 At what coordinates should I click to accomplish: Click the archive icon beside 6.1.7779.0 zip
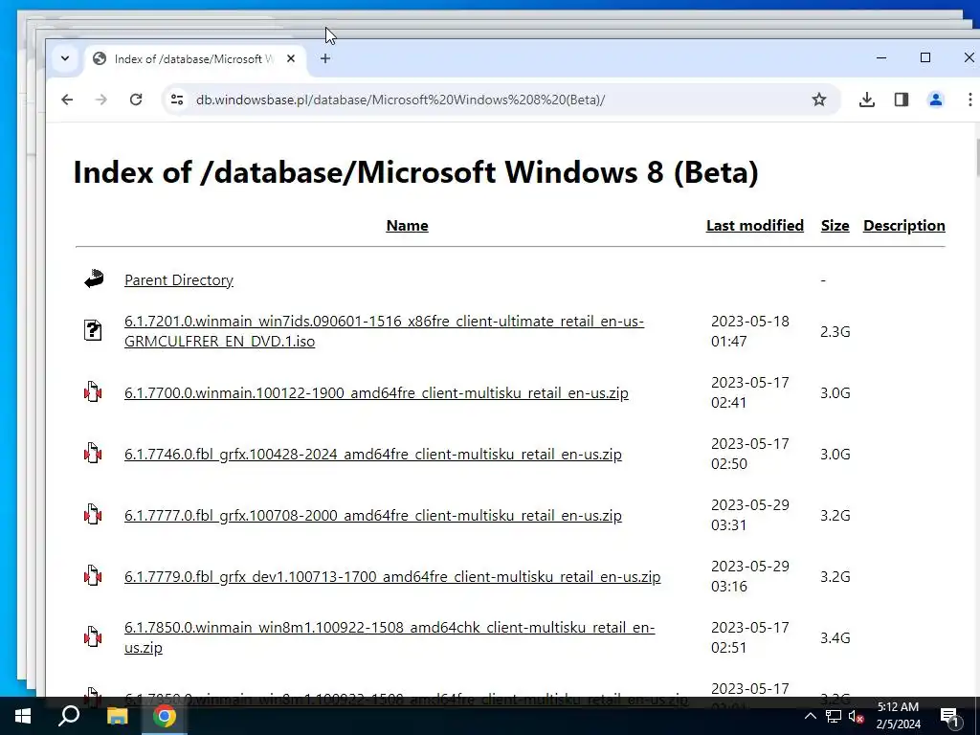point(93,575)
